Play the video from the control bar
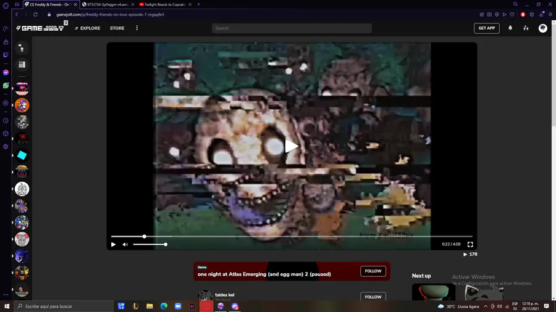556x312 pixels. coord(114,244)
